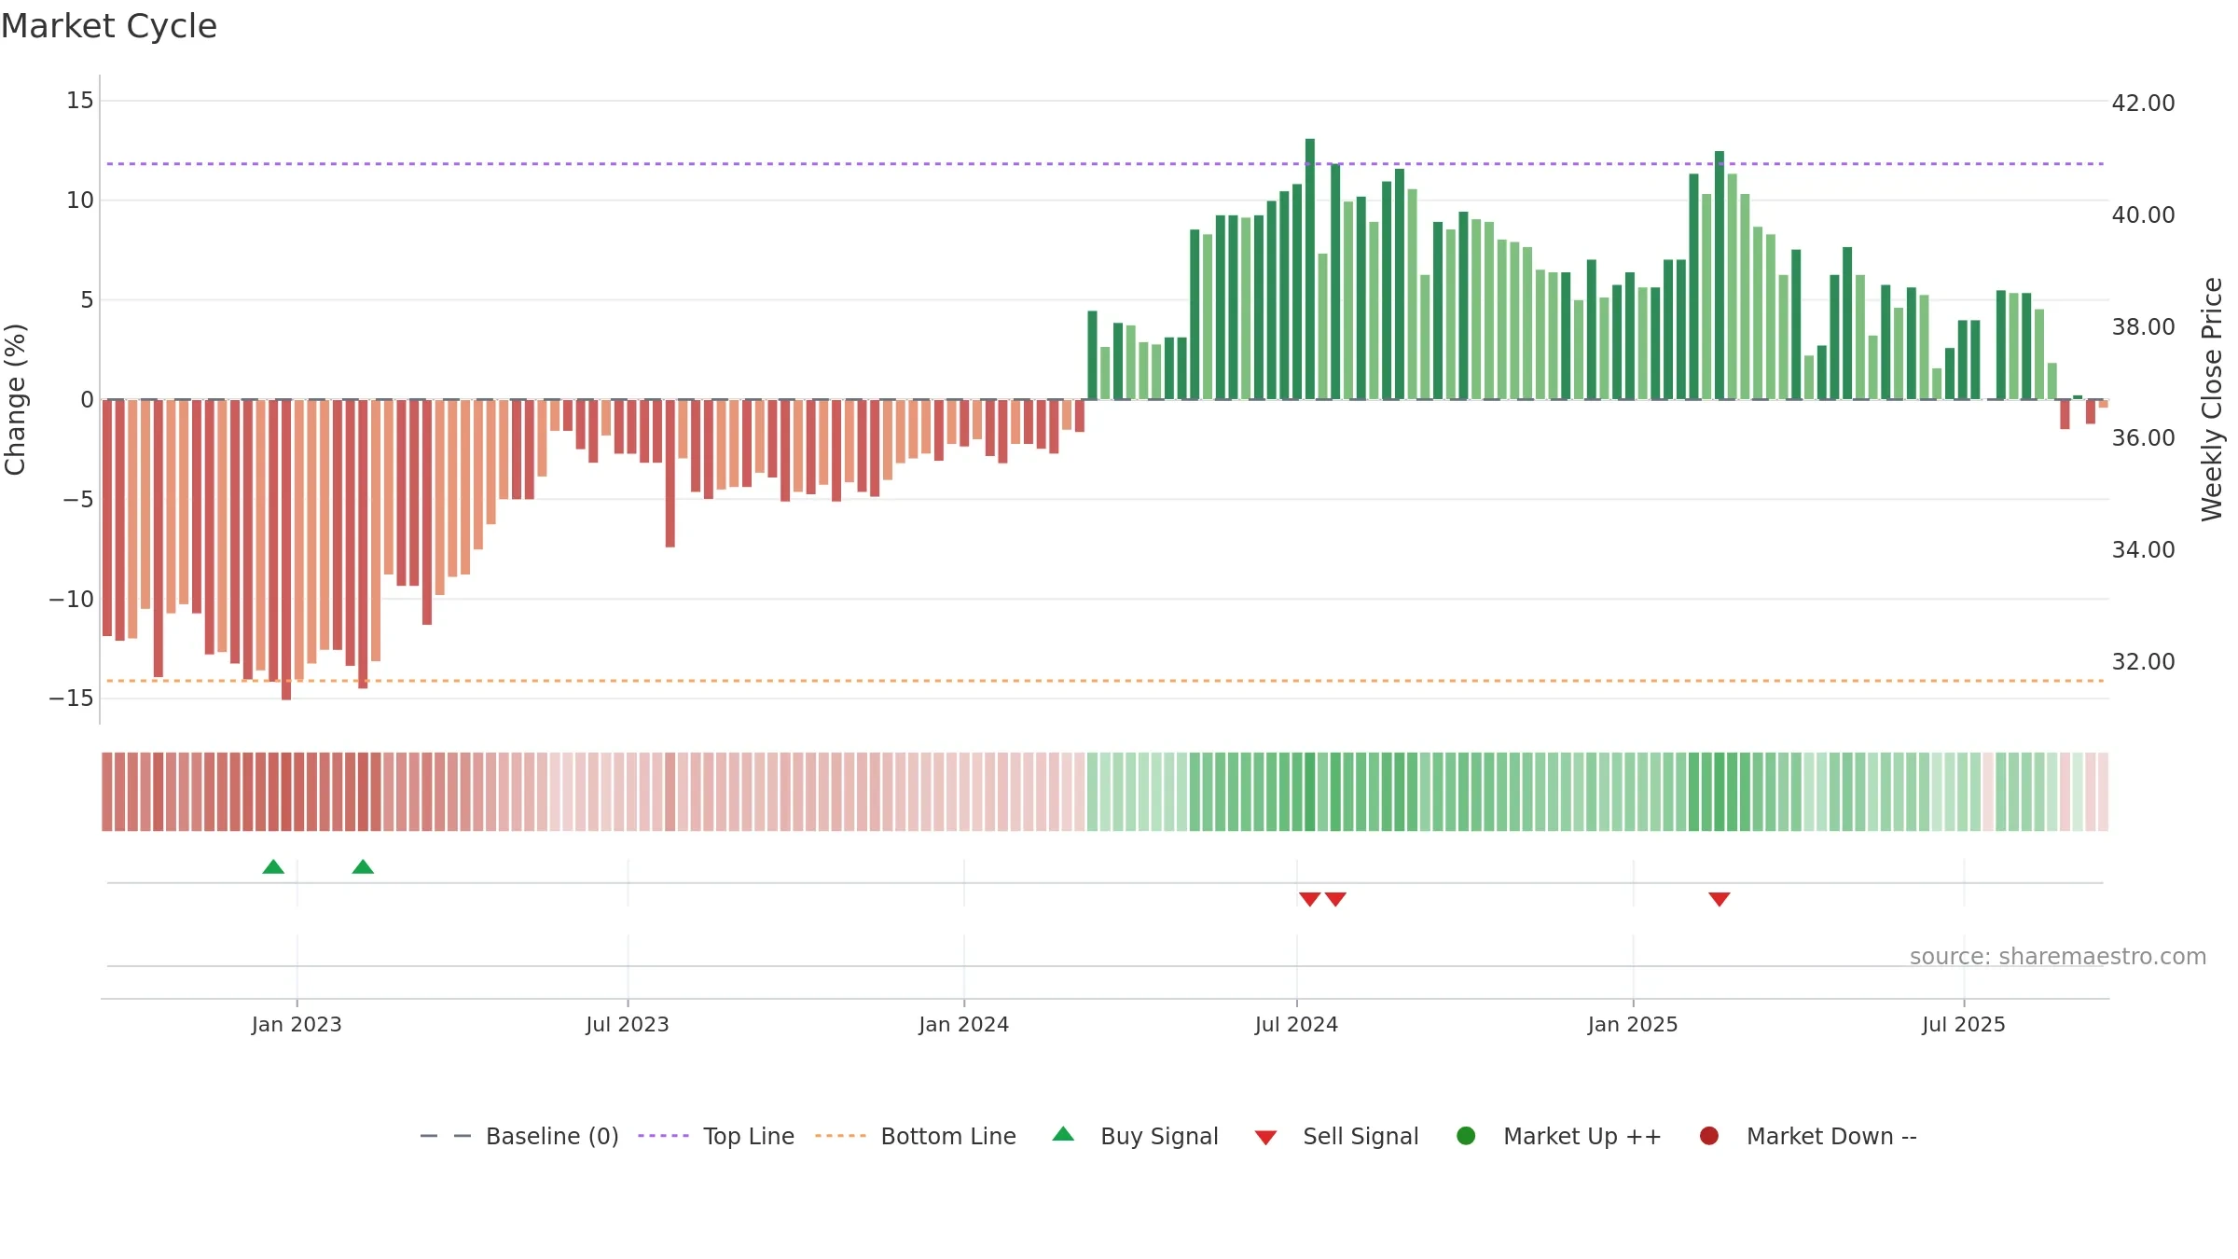Click the 34.00 price tick label
This screenshot has height=1259, width=2238.
[2143, 549]
